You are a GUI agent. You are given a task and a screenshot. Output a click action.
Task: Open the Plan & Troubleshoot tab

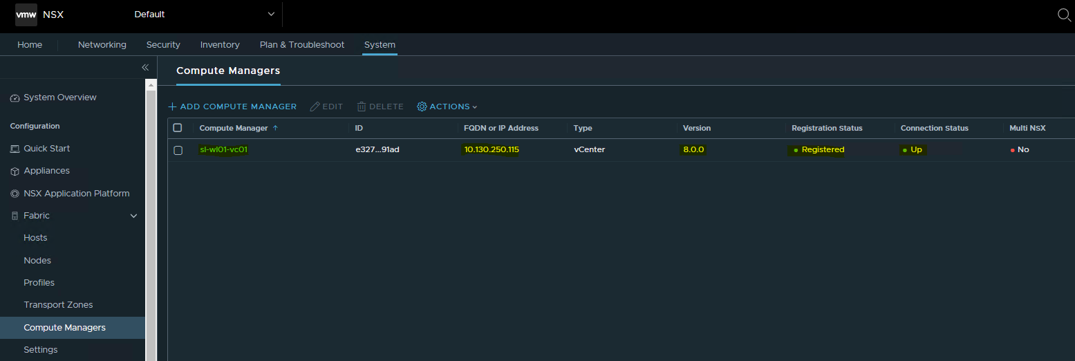click(x=302, y=44)
